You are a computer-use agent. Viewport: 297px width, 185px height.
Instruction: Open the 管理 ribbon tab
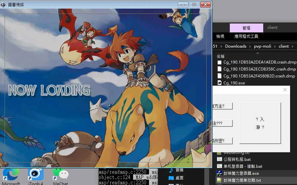(246, 28)
